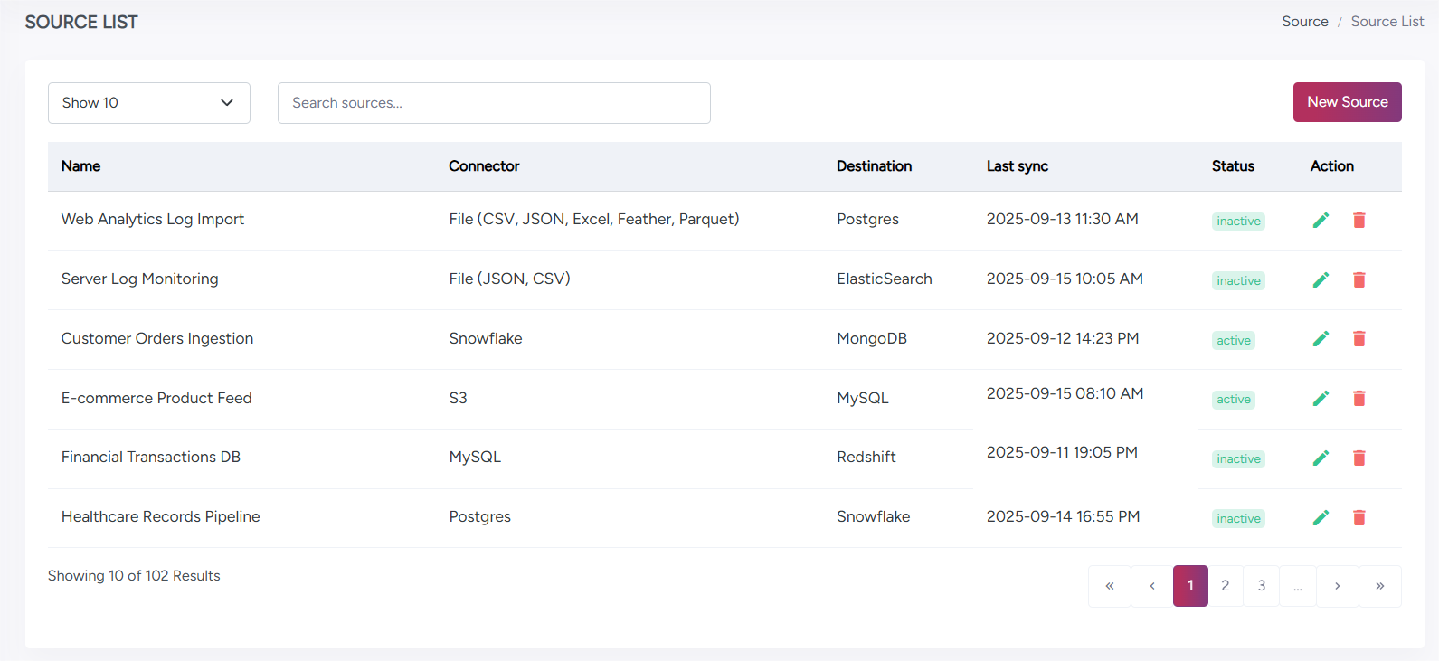The width and height of the screenshot is (1439, 661).
Task: Click the New Source button
Action: click(x=1347, y=102)
